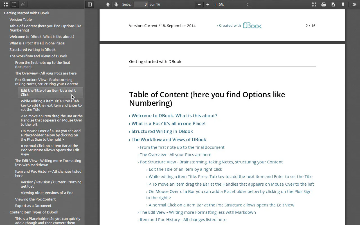Viewport: 360px width, 225px height.
Task: Open 'Poc Structure View' outline entry
Action: coord(47,82)
